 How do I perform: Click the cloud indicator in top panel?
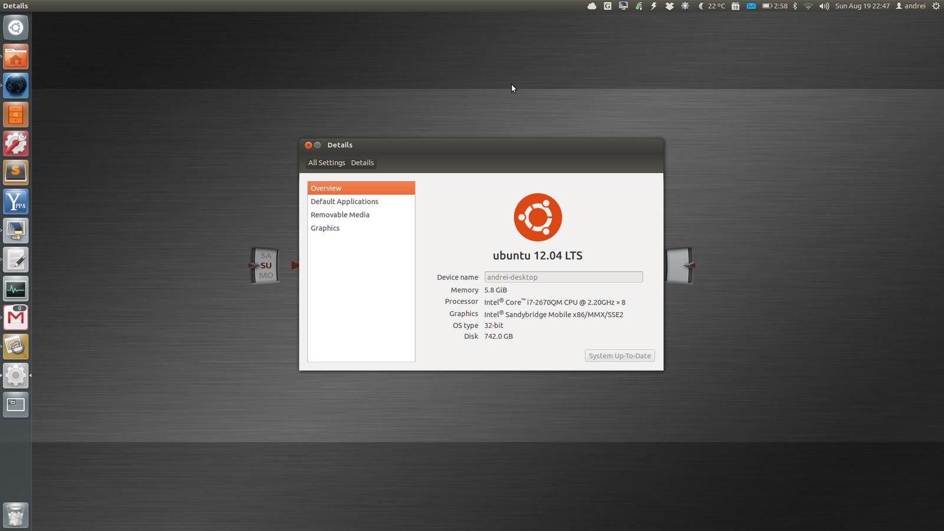tap(592, 6)
